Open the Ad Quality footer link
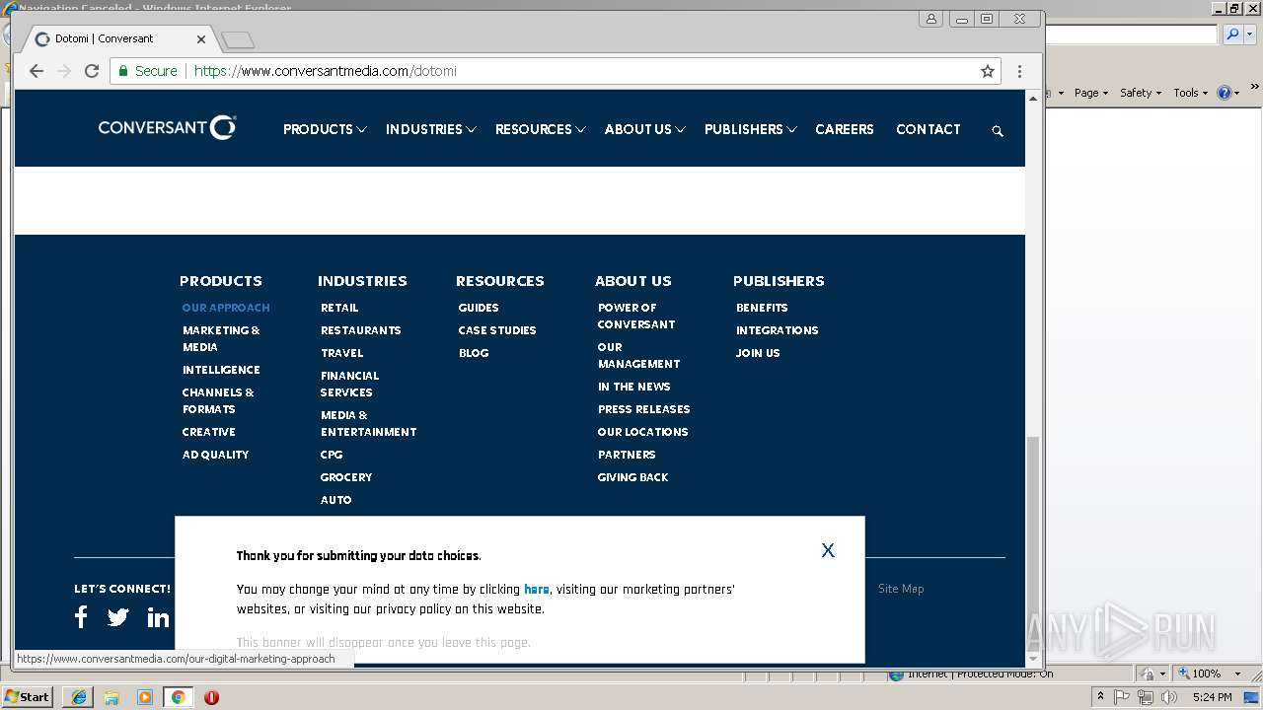1263x710 pixels. point(215,455)
